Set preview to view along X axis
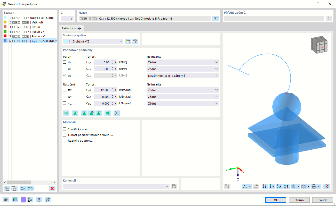The image size is (336, 206). [x=265, y=186]
